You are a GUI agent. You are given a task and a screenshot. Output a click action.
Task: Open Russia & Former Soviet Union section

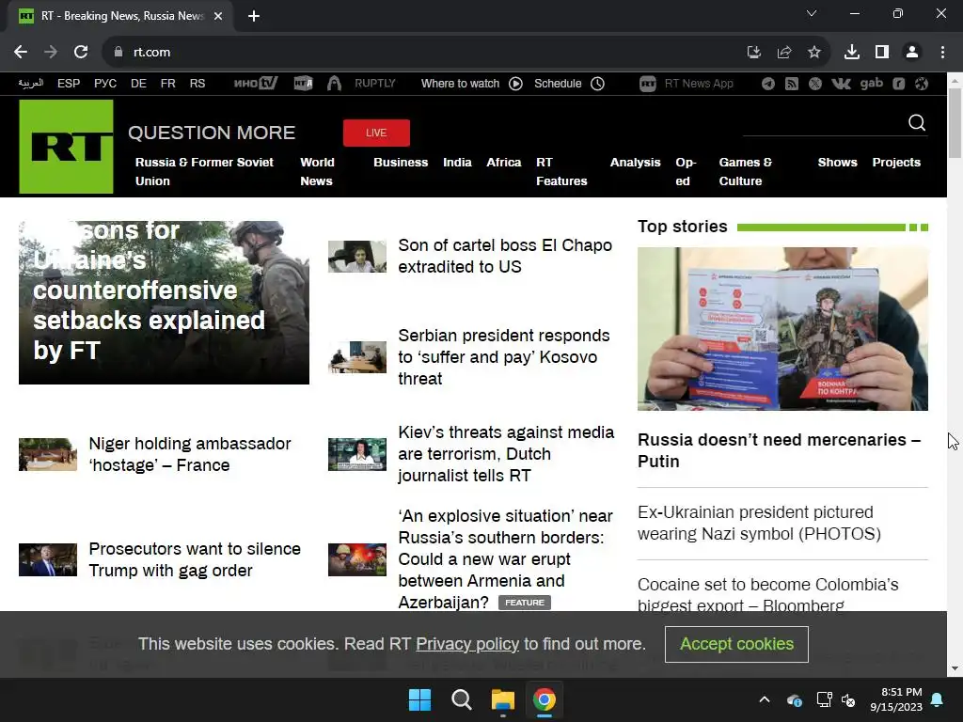[204, 171]
